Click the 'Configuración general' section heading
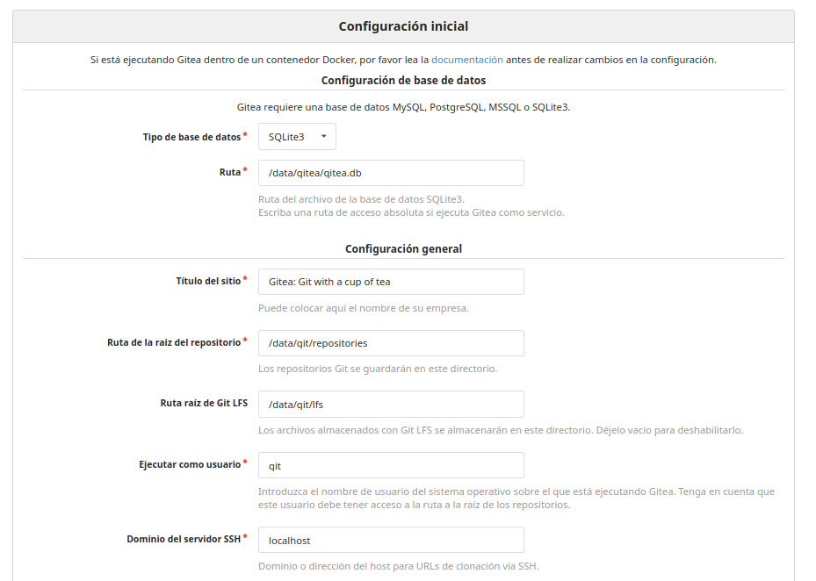Screen dimensions: 816x581 (403, 248)
